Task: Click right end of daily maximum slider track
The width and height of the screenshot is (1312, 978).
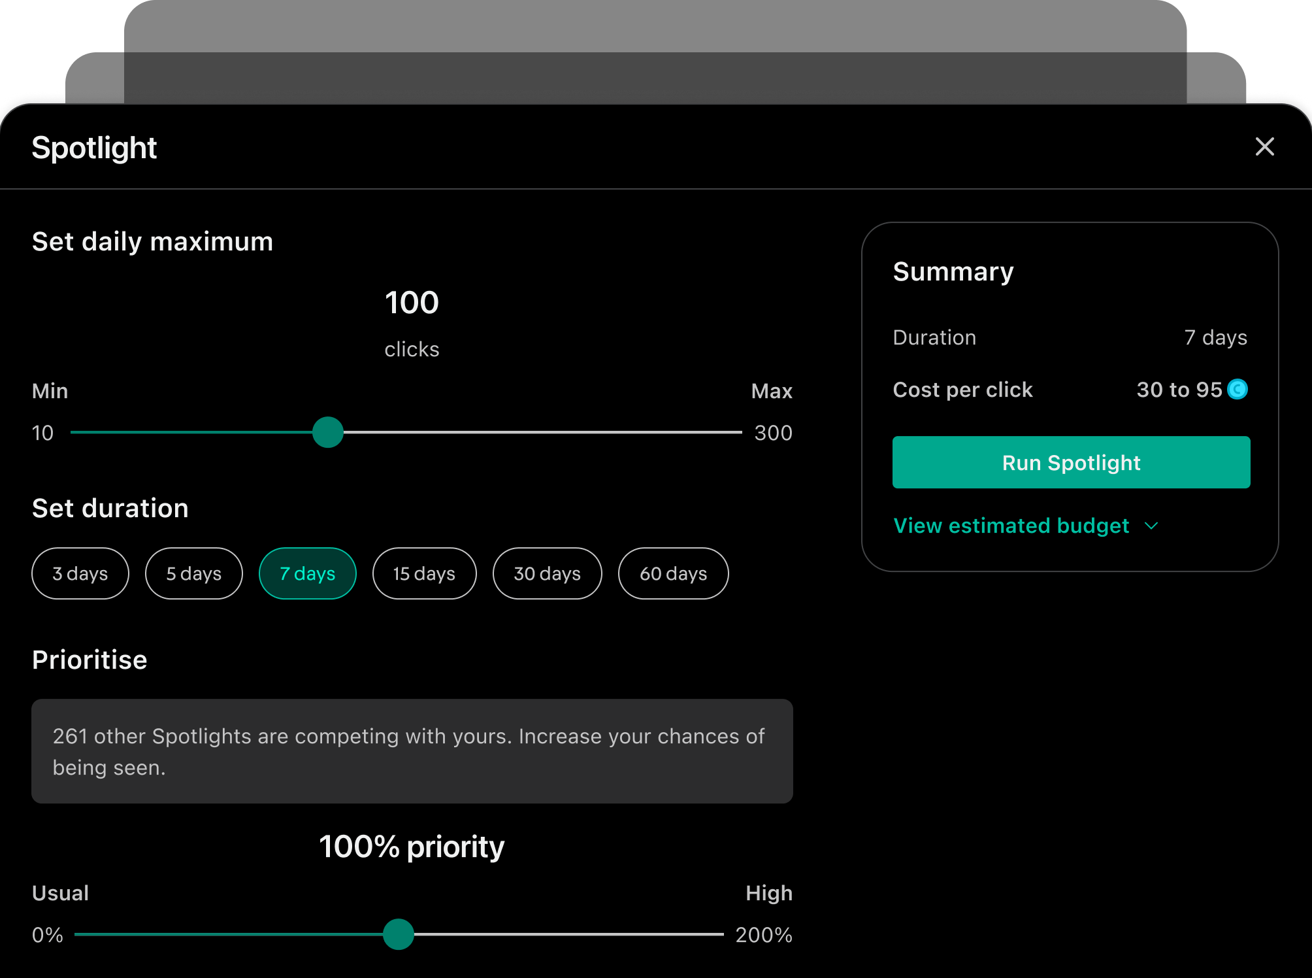Action: pos(736,432)
